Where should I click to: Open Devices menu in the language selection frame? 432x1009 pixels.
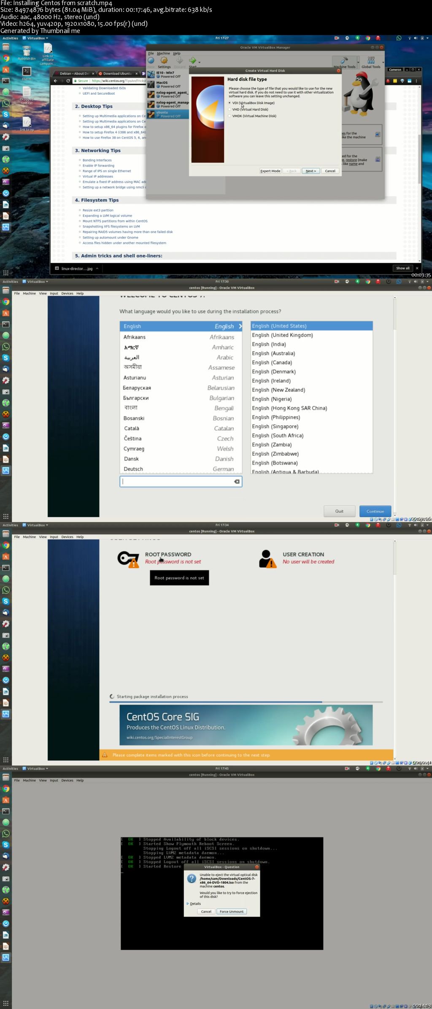[x=67, y=293]
